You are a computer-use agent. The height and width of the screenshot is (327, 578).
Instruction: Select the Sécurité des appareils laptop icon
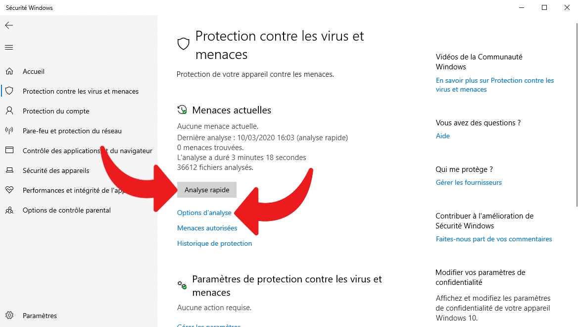(x=9, y=170)
